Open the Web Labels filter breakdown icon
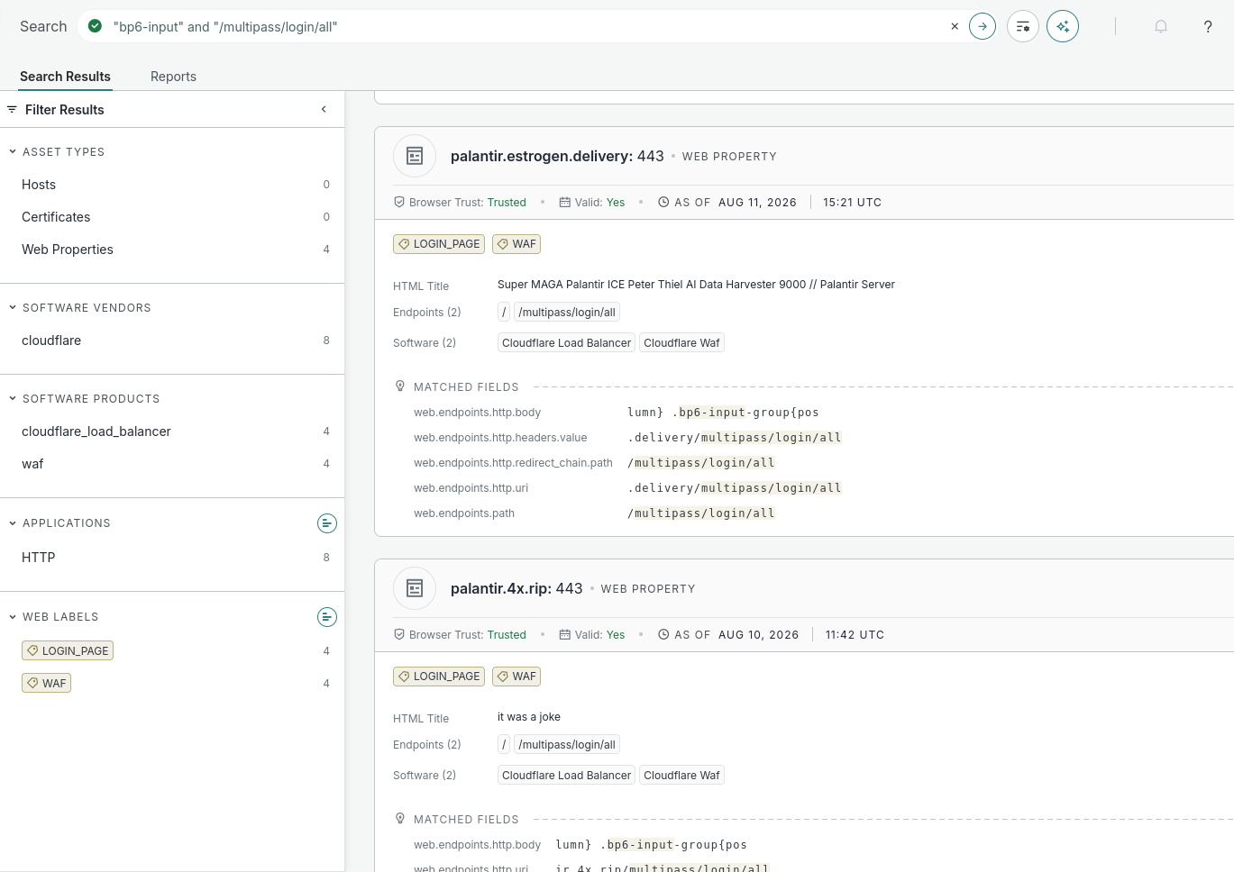This screenshot has height=872, width=1234. tap(327, 617)
